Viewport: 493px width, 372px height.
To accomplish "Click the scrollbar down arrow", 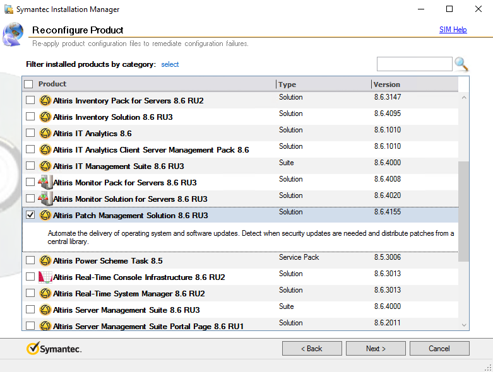I will 464,325.
